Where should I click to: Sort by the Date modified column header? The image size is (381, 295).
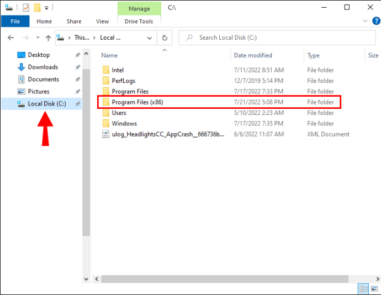pos(253,55)
